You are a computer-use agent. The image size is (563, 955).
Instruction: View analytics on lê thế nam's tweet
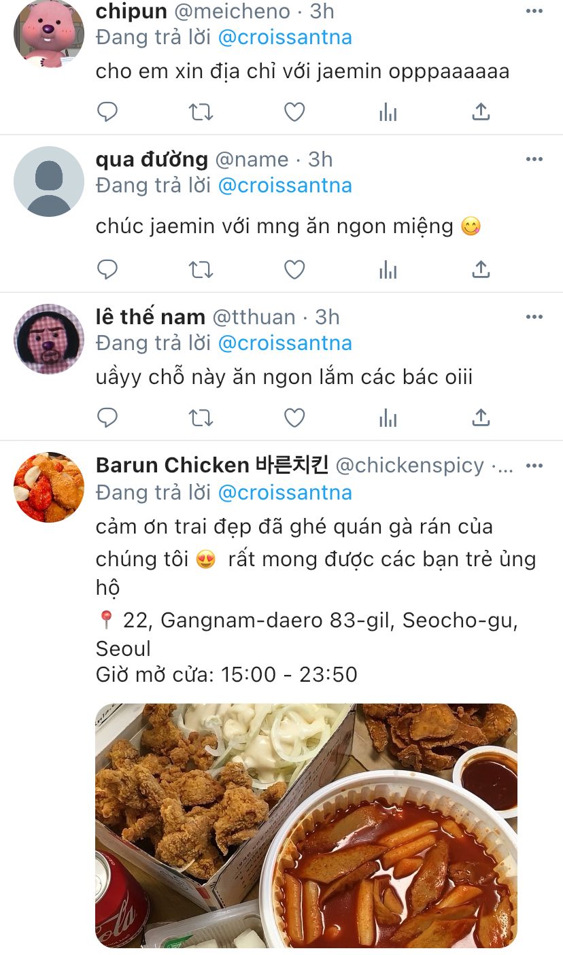pos(388,417)
